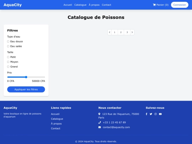Click the Connexion button
Image resolution: width=192 pixels, height=144 pixels.
(180, 5)
